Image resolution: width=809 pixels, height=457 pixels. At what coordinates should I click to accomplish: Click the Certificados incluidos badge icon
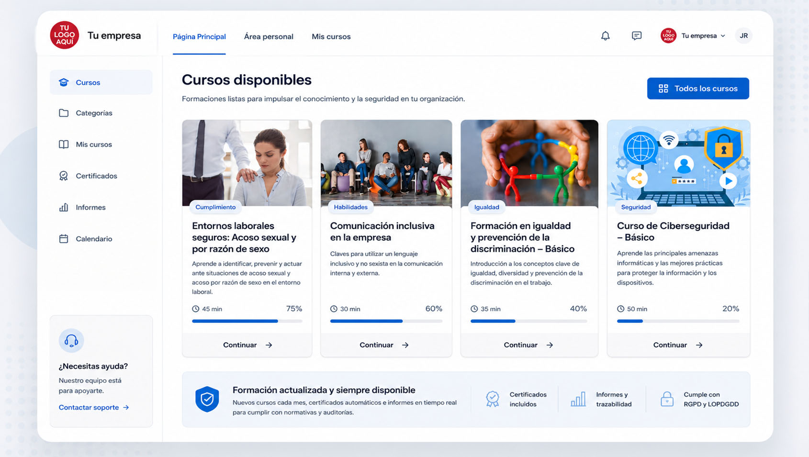[x=493, y=399]
